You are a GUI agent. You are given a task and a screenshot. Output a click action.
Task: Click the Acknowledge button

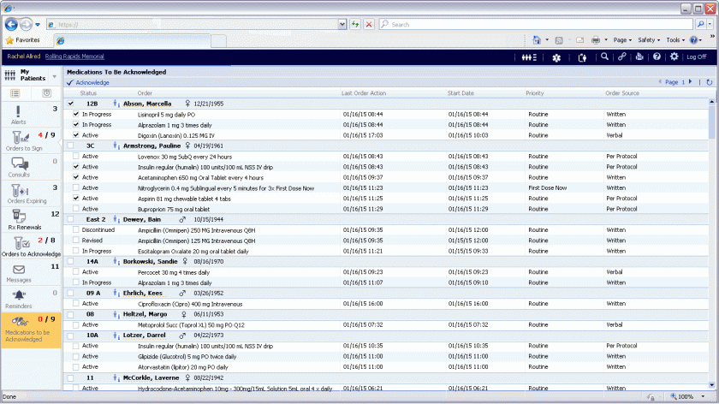point(88,82)
